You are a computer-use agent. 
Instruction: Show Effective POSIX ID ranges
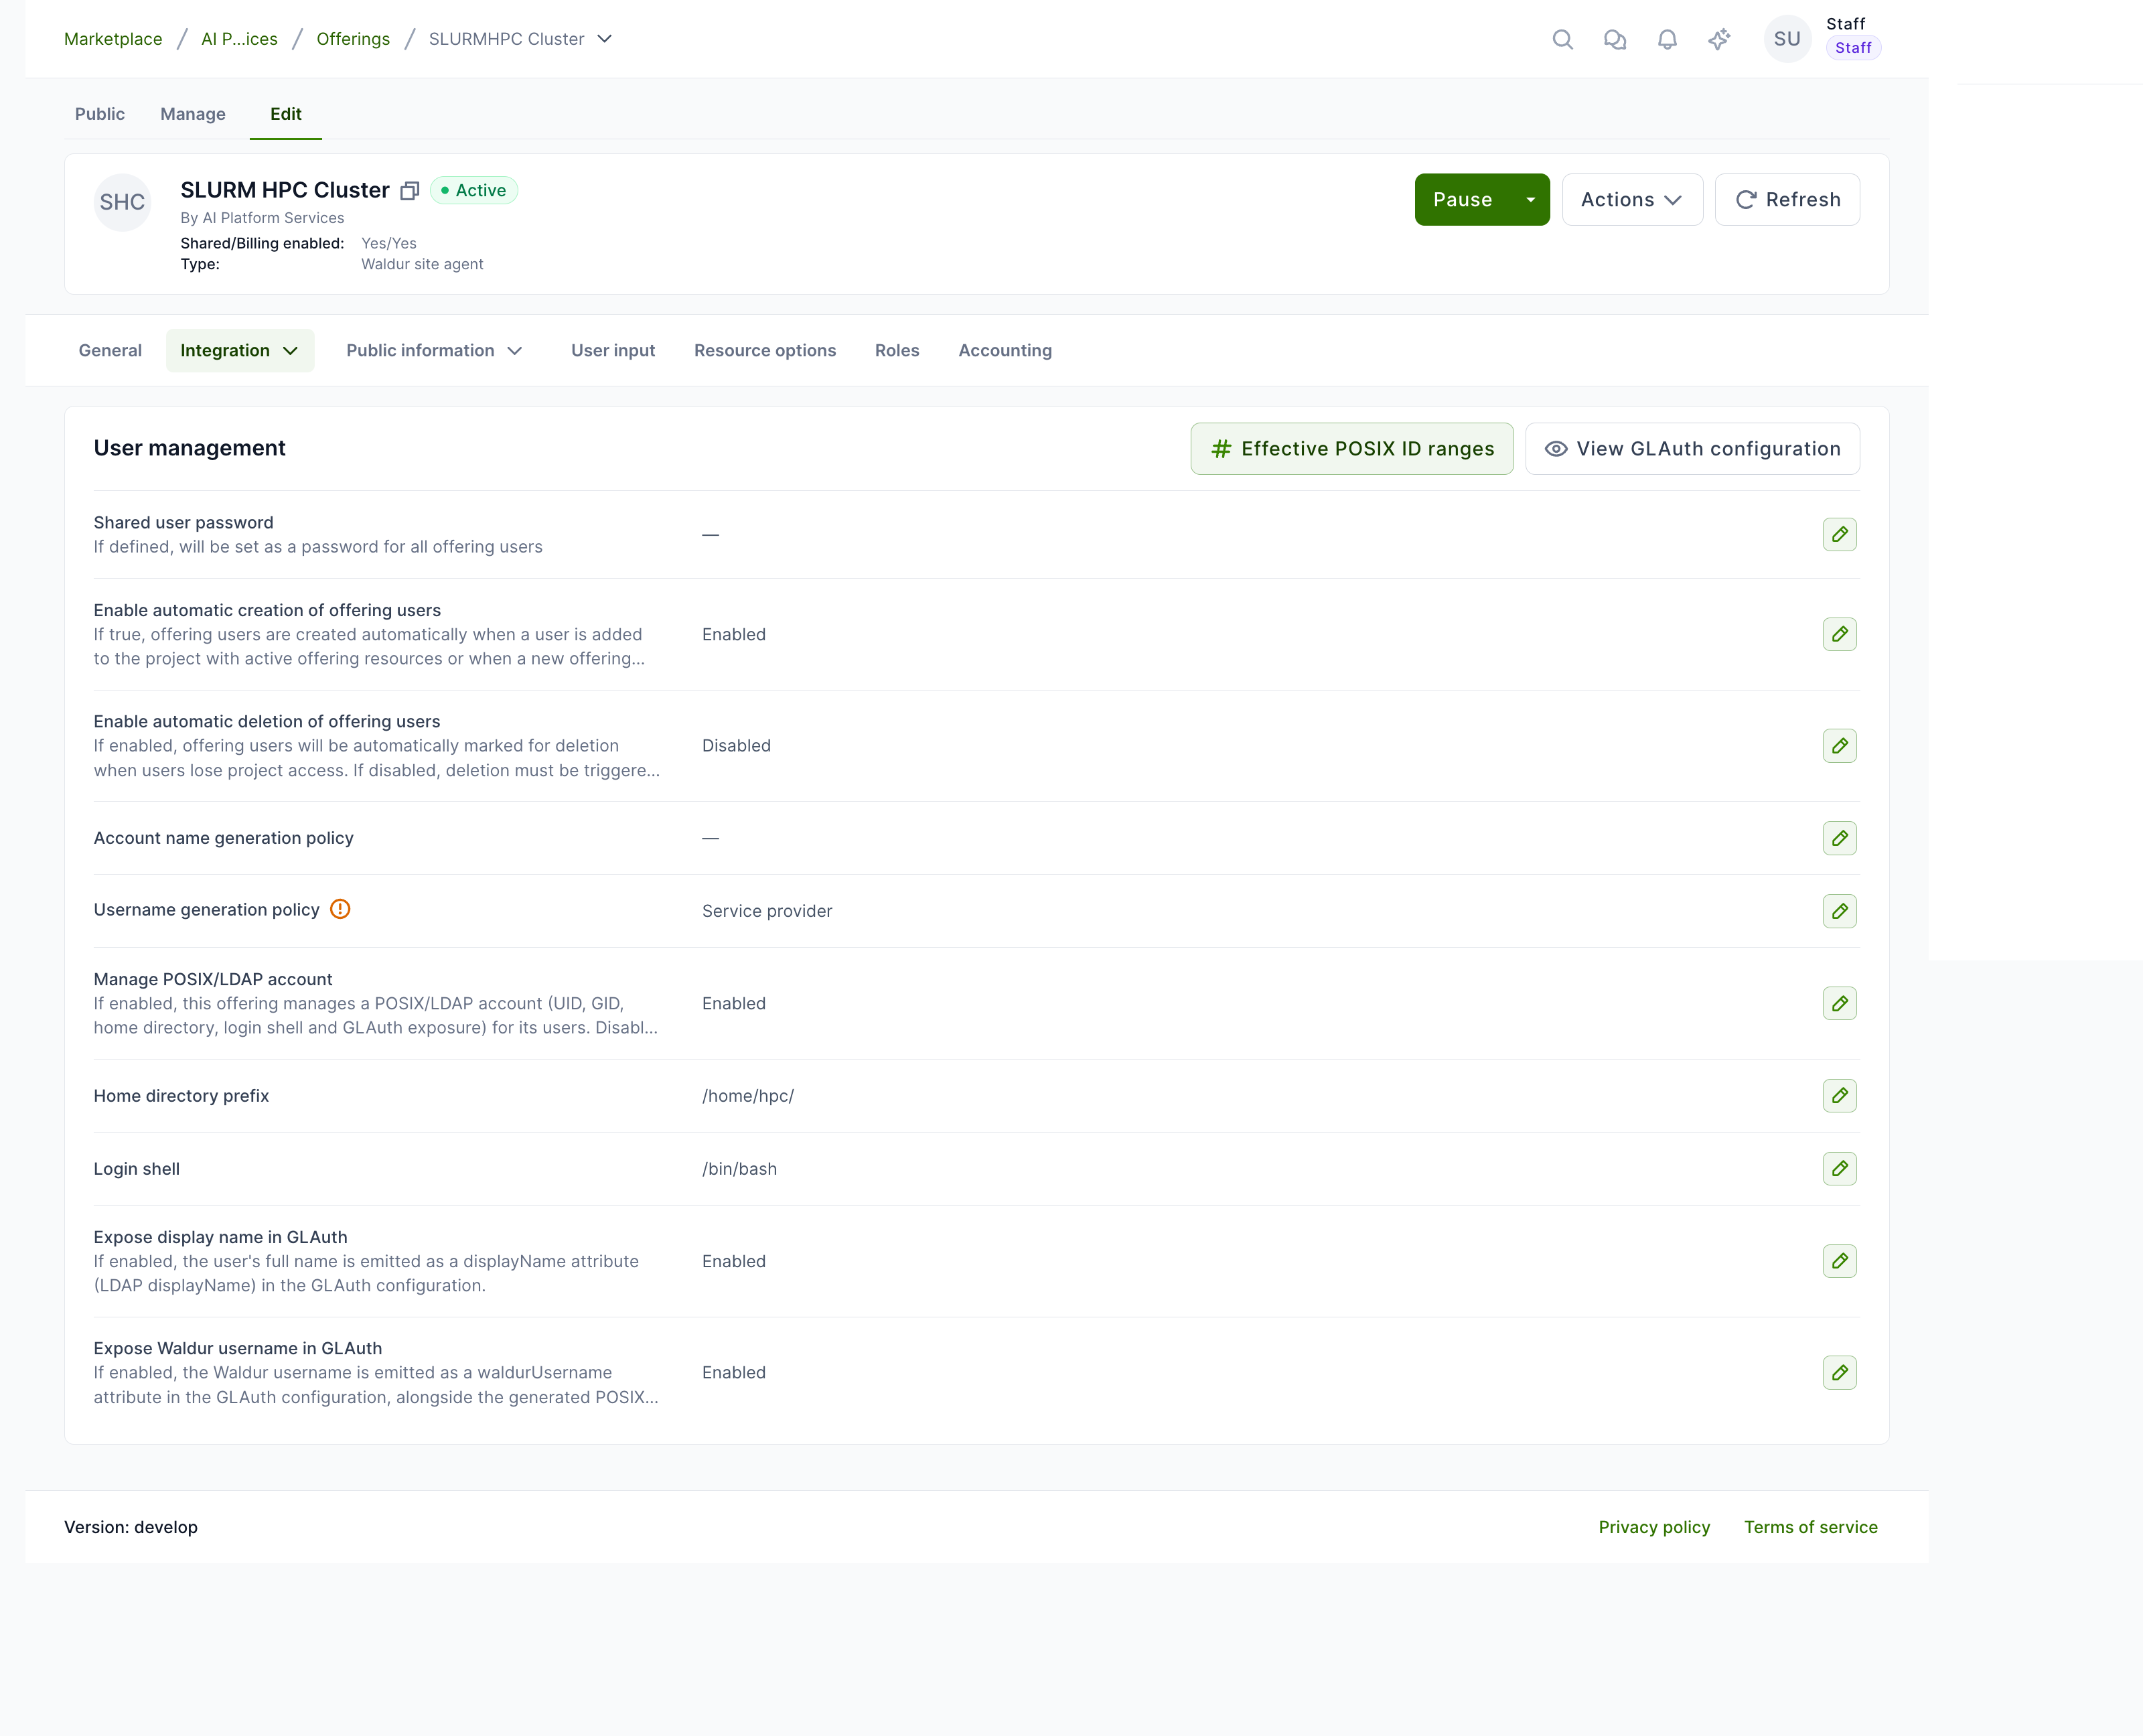(1351, 449)
